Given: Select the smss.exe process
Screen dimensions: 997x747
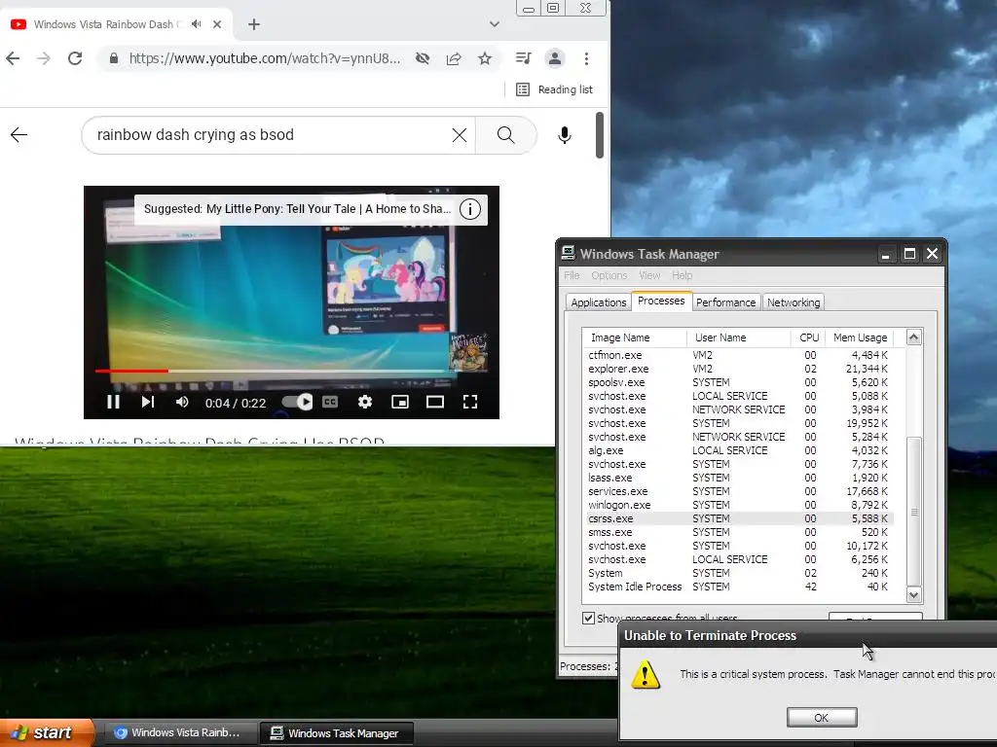Looking at the screenshot, I should [738, 532].
